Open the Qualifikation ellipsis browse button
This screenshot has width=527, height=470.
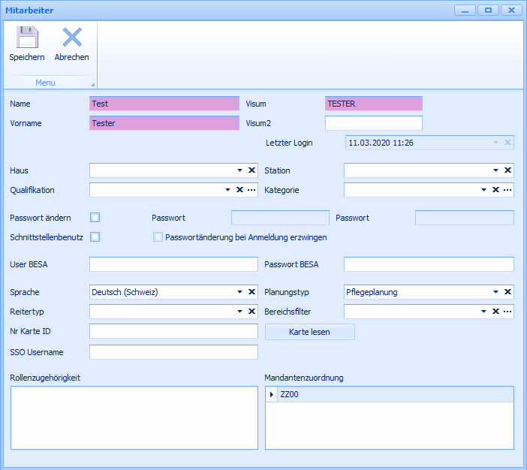(252, 190)
